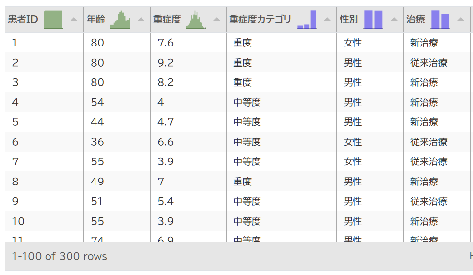
Task: Select the cell with severity value 9.2
Action: 166,63
